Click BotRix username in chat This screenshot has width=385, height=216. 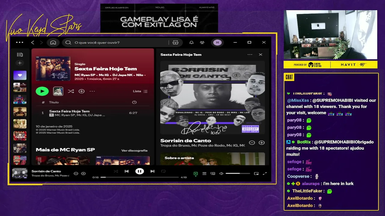click(304, 142)
